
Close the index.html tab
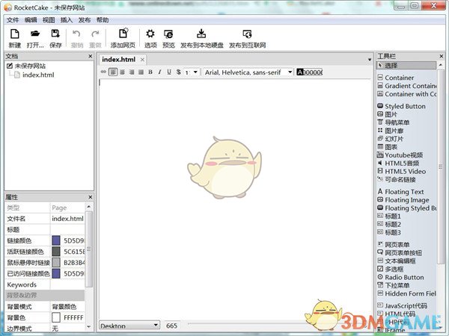tap(142, 60)
